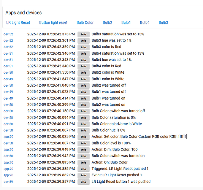Select text 'Action: On: Bulb Color'
203x190 pixels.
point(109,162)
